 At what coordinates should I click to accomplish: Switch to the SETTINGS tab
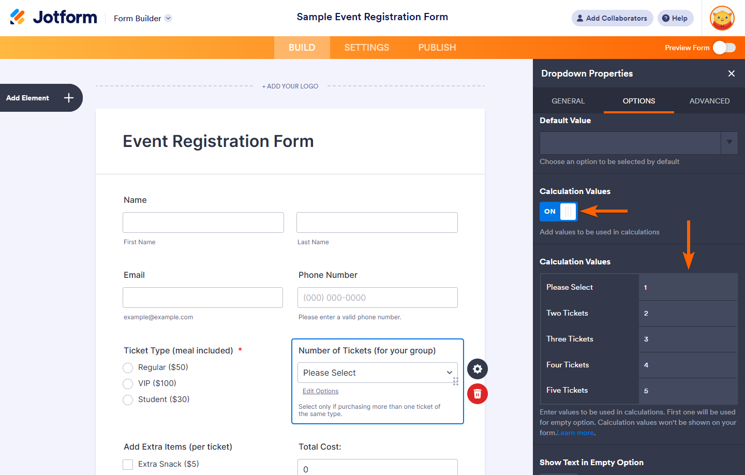click(x=367, y=48)
